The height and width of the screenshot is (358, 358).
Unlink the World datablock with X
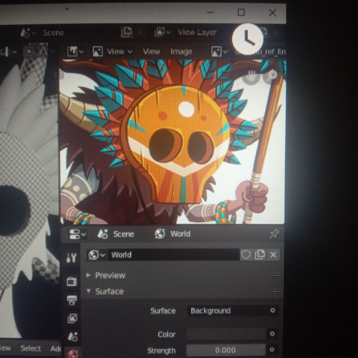pyautogui.click(x=273, y=255)
